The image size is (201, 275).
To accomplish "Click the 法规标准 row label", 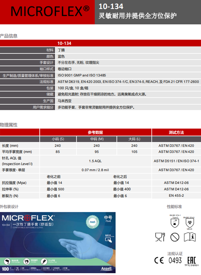I will tap(46, 82).
